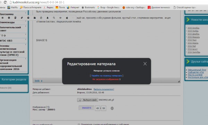Click the [?] help link near Изображения
The image size is (208, 125).
coord(48,107)
